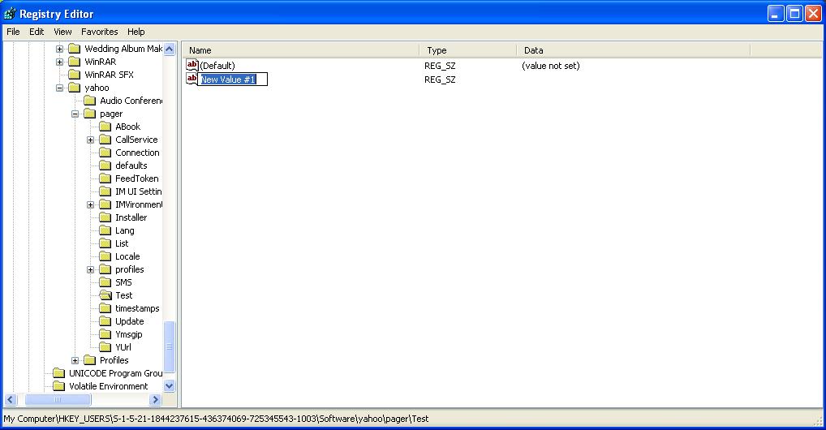826x430 pixels.
Task: Click the WinRAR folder icon
Action: click(x=75, y=62)
